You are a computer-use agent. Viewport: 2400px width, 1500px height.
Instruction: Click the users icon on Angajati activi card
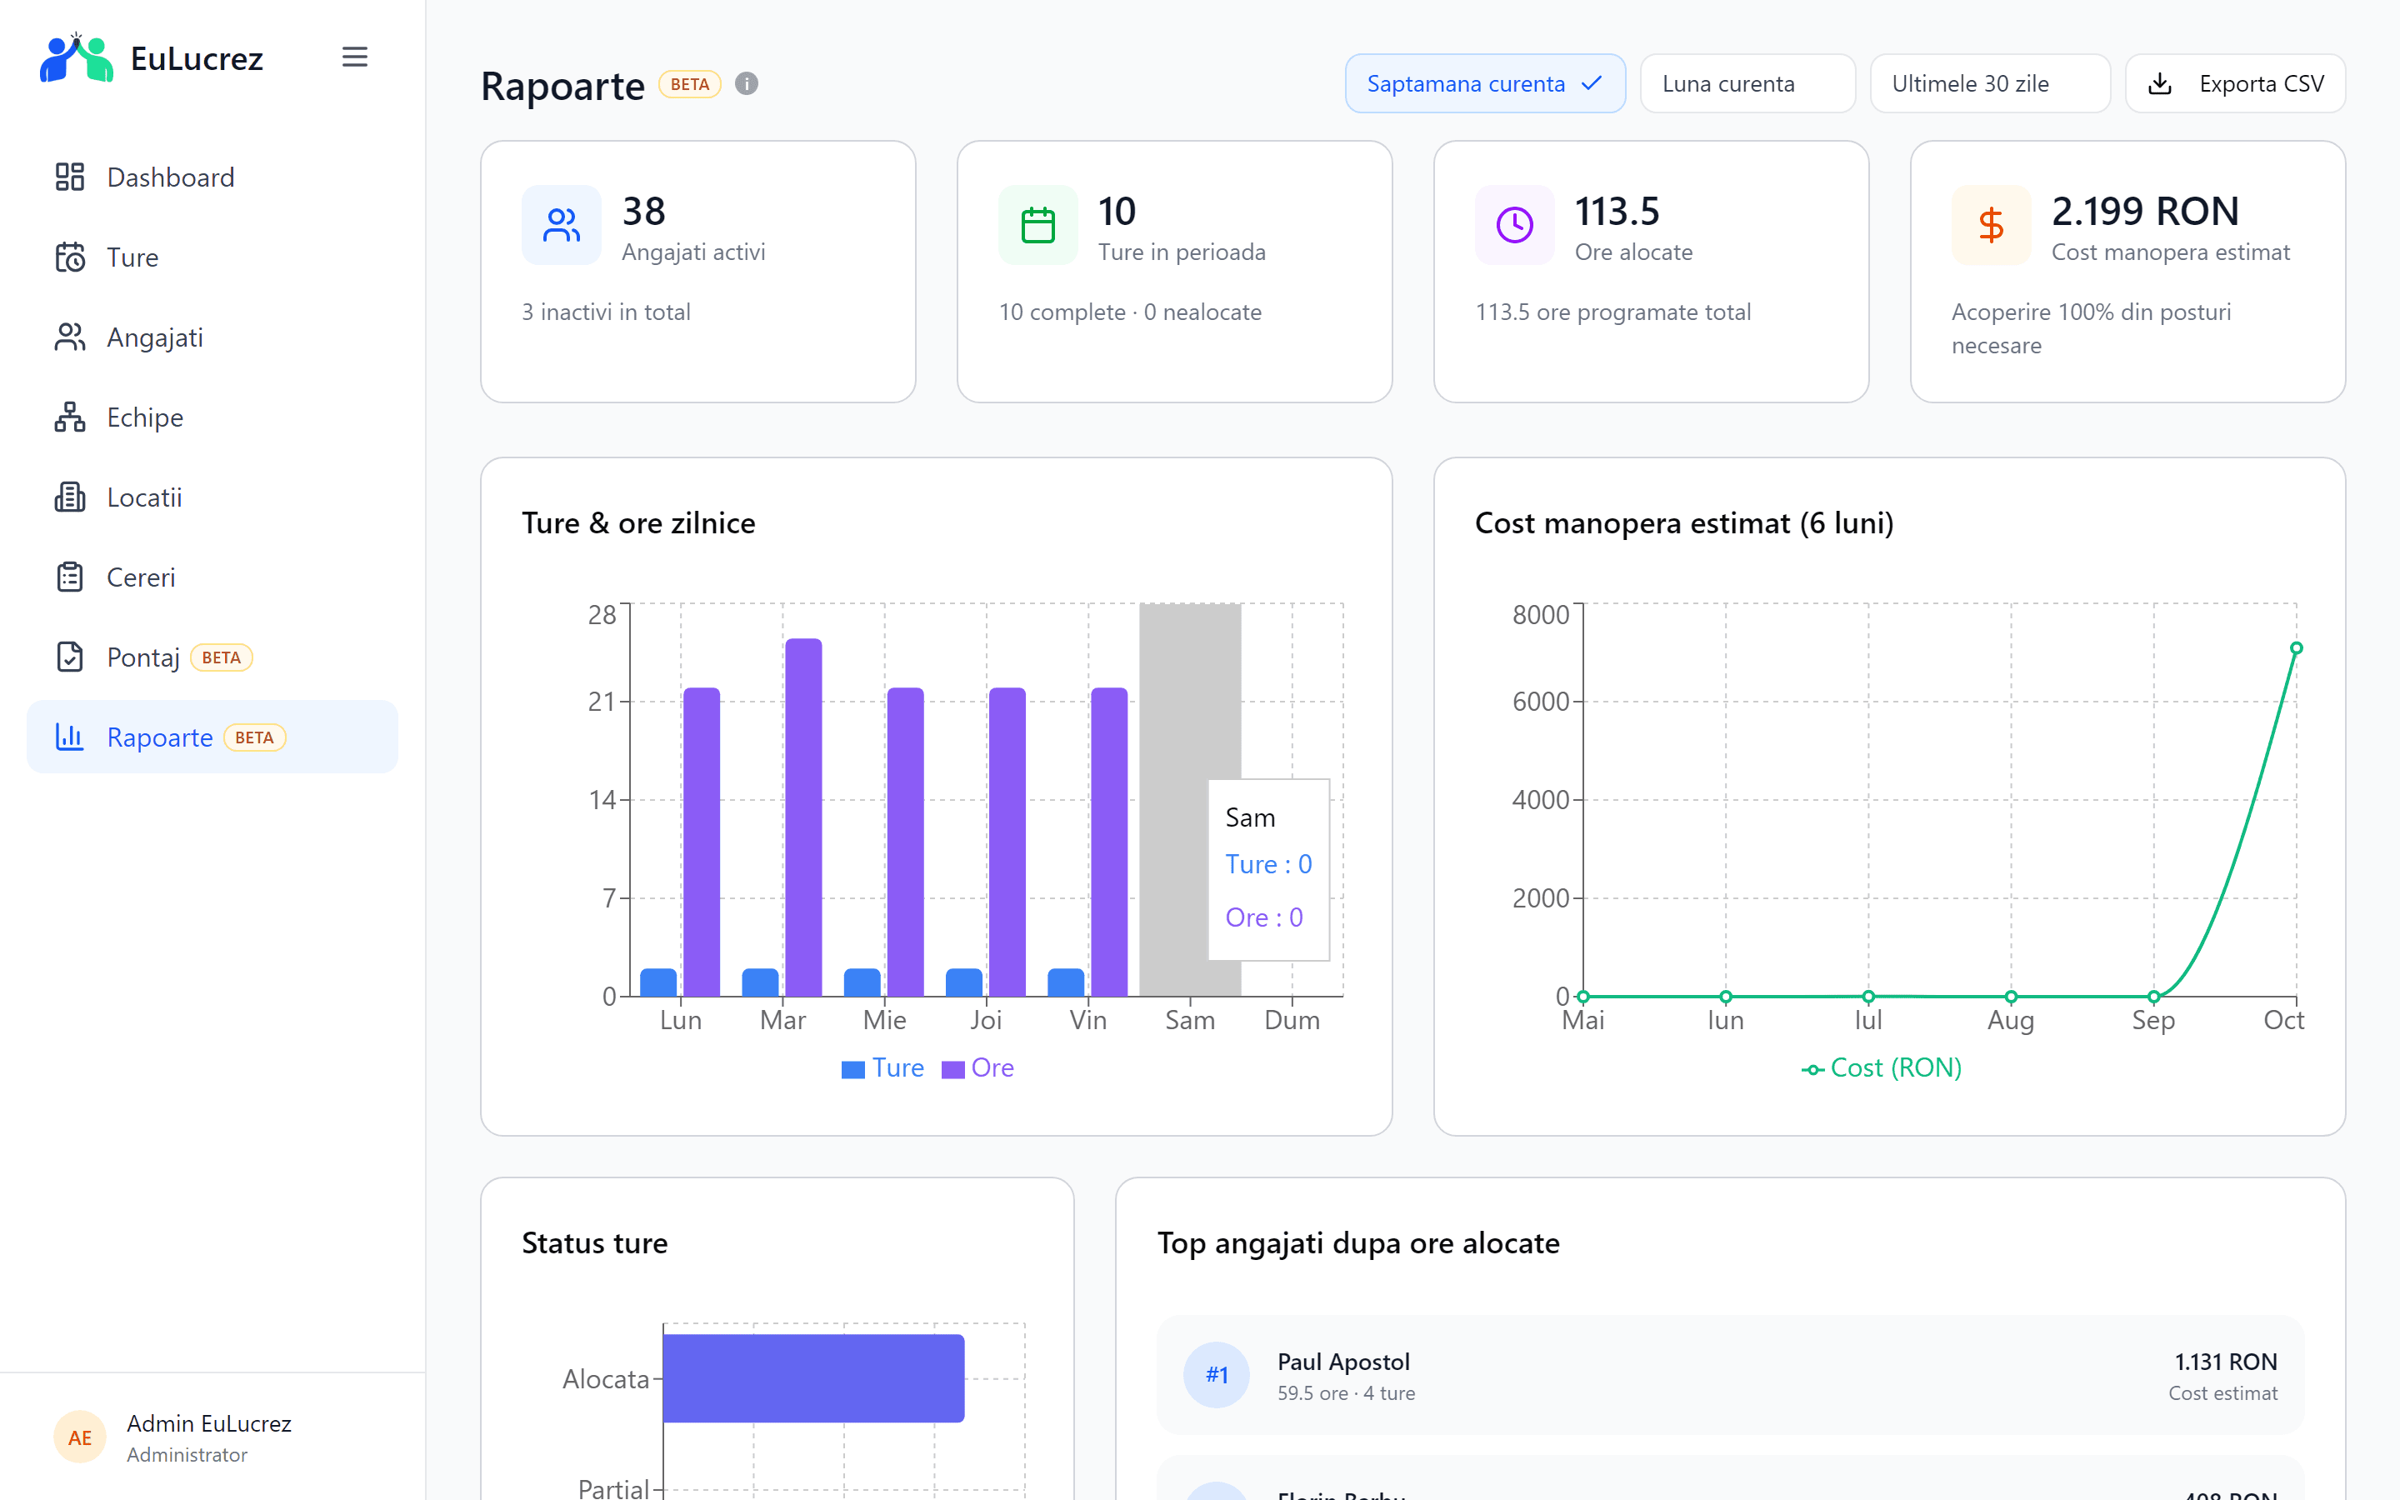coord(562,225)
